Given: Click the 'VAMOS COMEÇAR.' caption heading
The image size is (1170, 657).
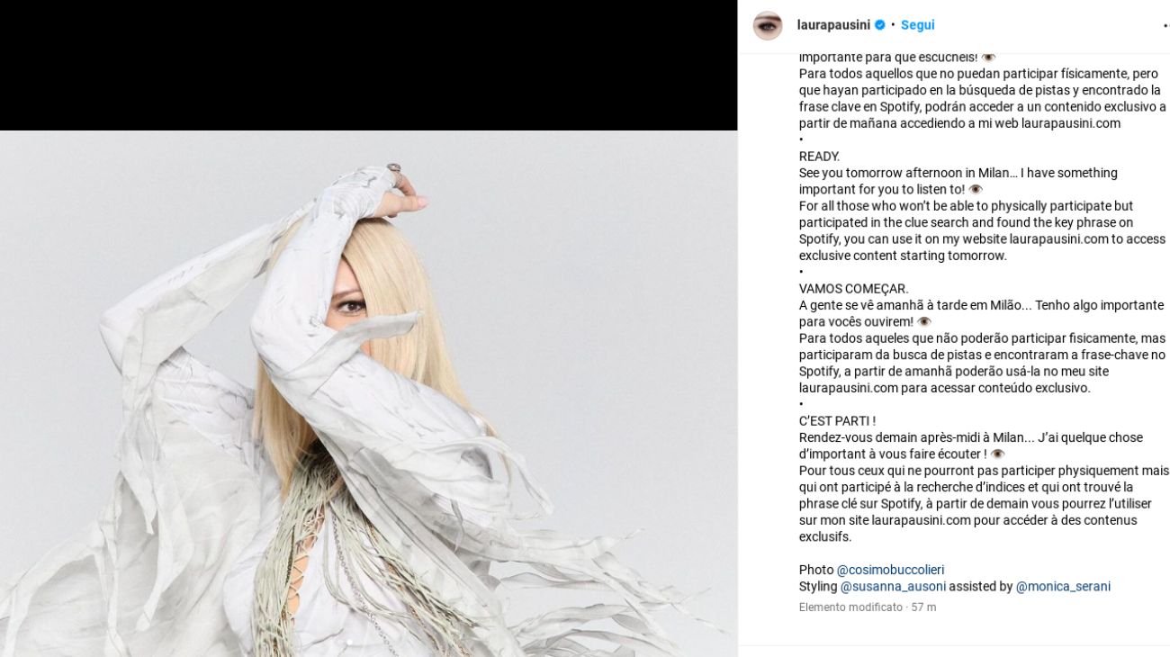Looking at the screenshot, I should tap(854, 289).
